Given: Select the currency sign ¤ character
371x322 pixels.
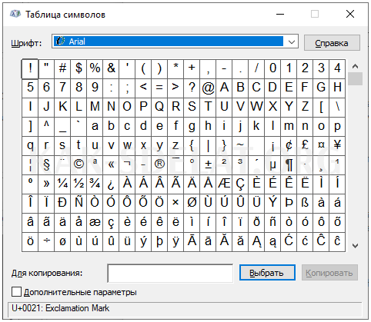Looking at the screenshot, I should [321, 145].
